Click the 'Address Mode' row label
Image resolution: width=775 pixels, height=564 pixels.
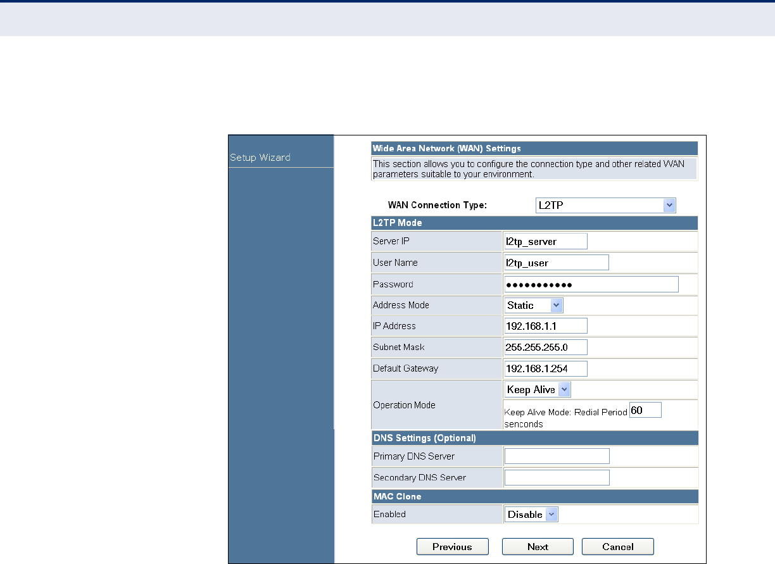point(401,305)
